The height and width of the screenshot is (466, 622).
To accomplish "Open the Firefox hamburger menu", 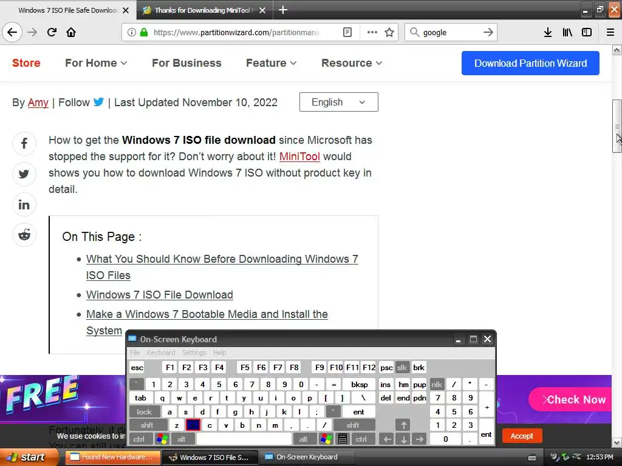I will point(610,32).
